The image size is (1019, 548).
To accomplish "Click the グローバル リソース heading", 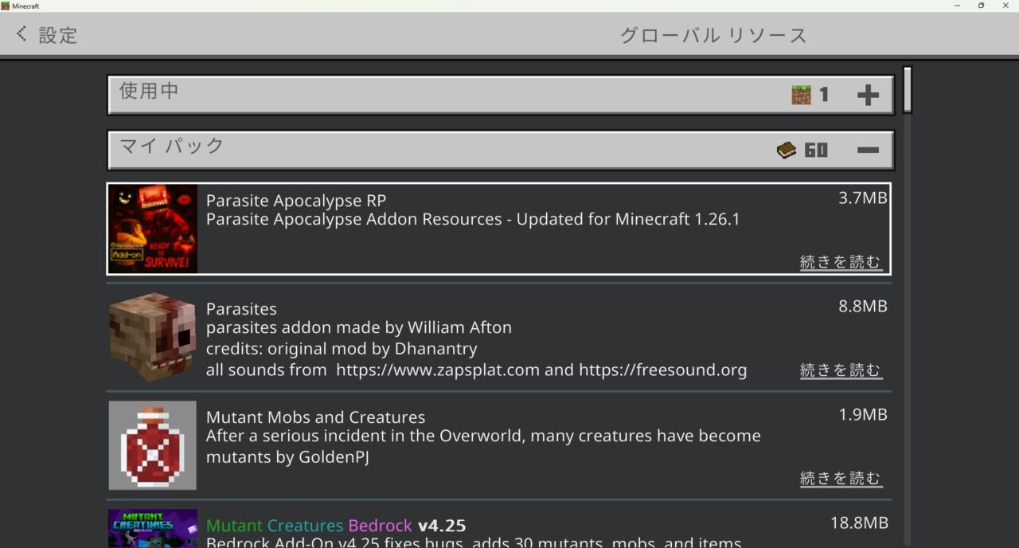I will click(x=714, y=36).
